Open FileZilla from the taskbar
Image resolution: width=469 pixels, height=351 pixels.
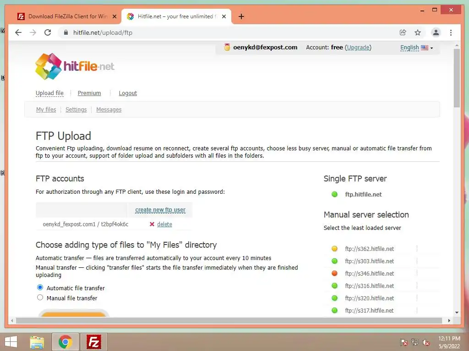point(93,342)
